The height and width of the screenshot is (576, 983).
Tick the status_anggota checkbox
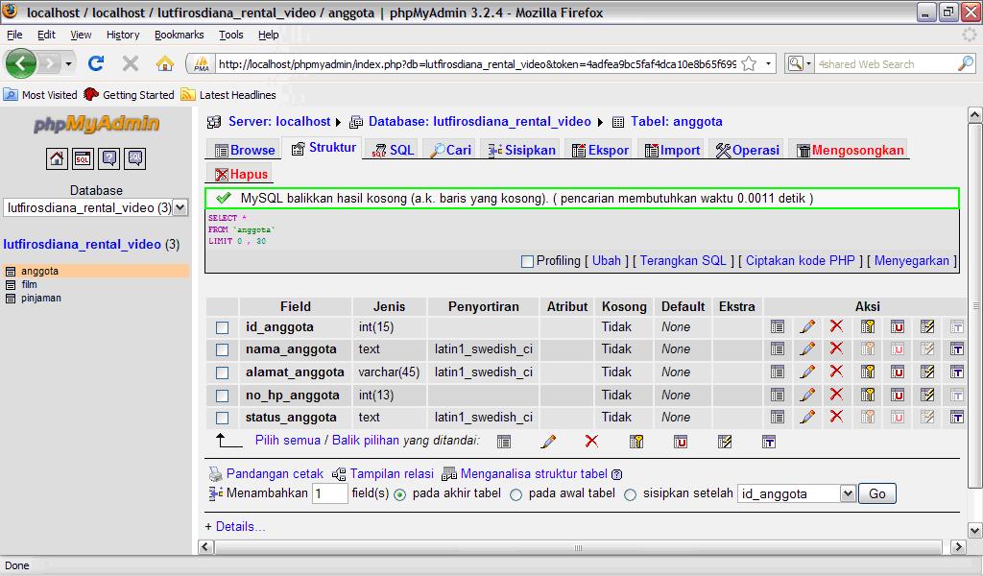tap(222, 418)
